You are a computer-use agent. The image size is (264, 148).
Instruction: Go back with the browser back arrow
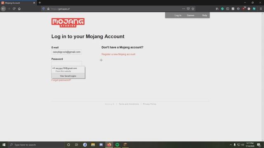(3, 9)
